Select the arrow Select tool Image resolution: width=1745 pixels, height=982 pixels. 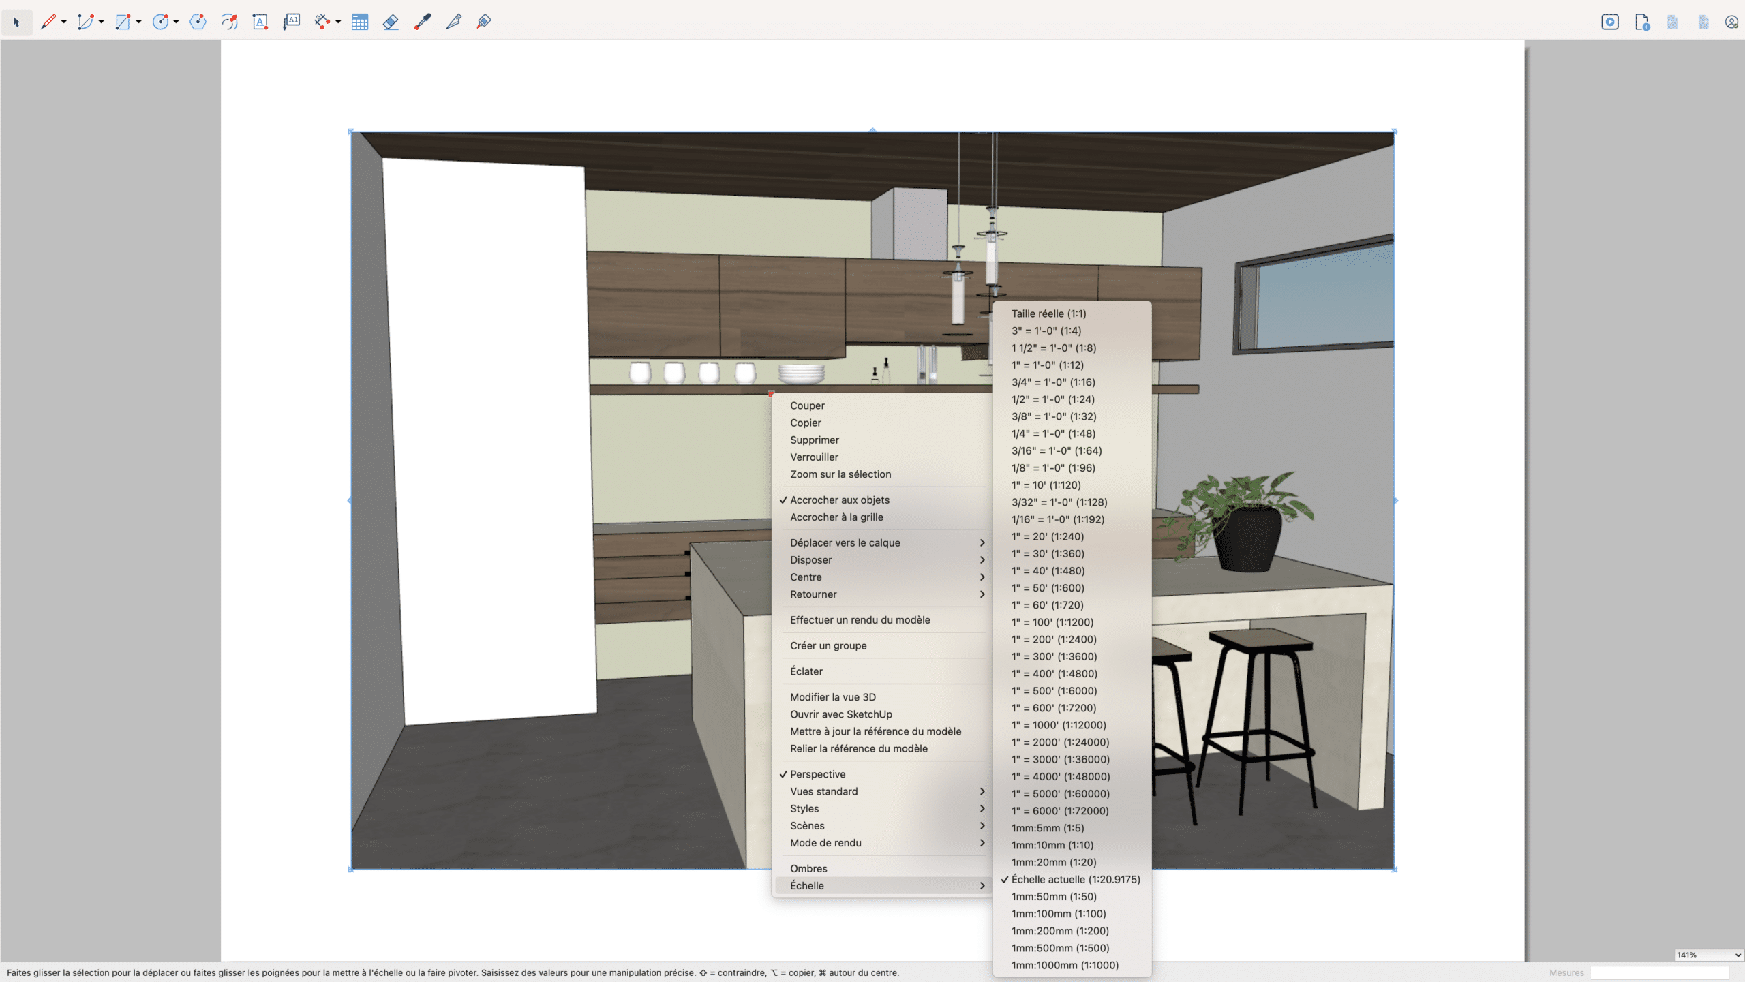pyautogui.click(x=17, y=22)
